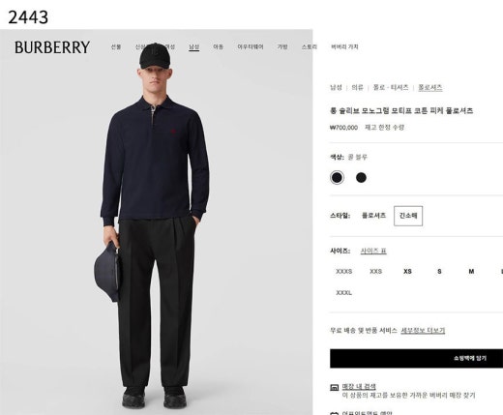This screenshot has width=503, height=415.
Task: Click the 폴로셔츠 breadcrumb link
Action: click(430, 87)
